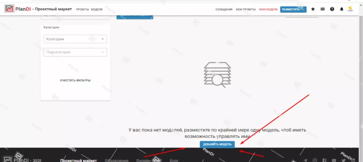Open the Facebook icon in footer

324,160
